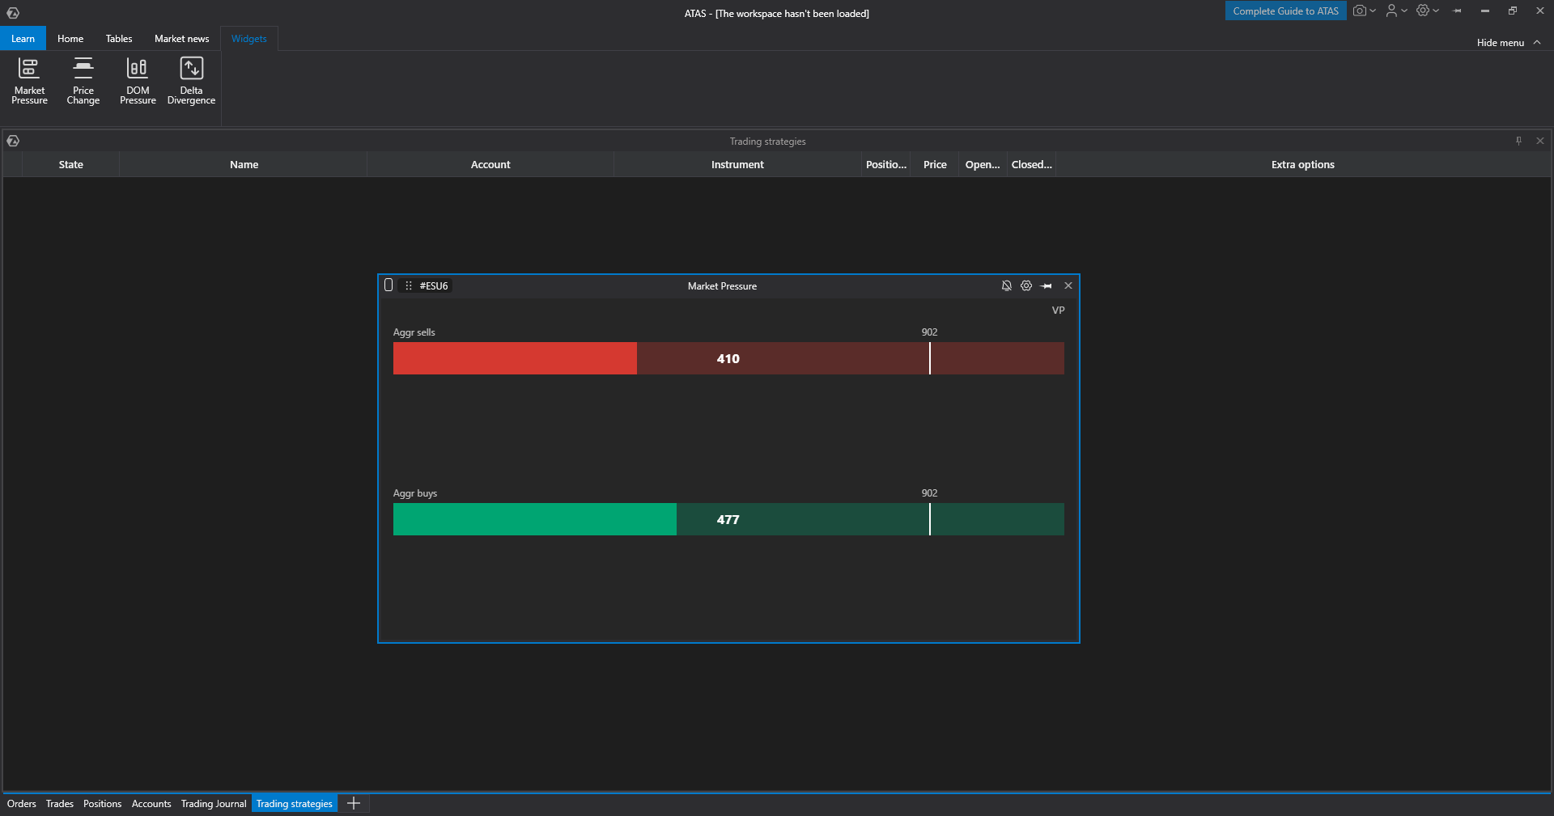The width and height of the screenshot is (1554, 816).
Task: Switch to the Orders bottom tab
Action: (22, 804)
